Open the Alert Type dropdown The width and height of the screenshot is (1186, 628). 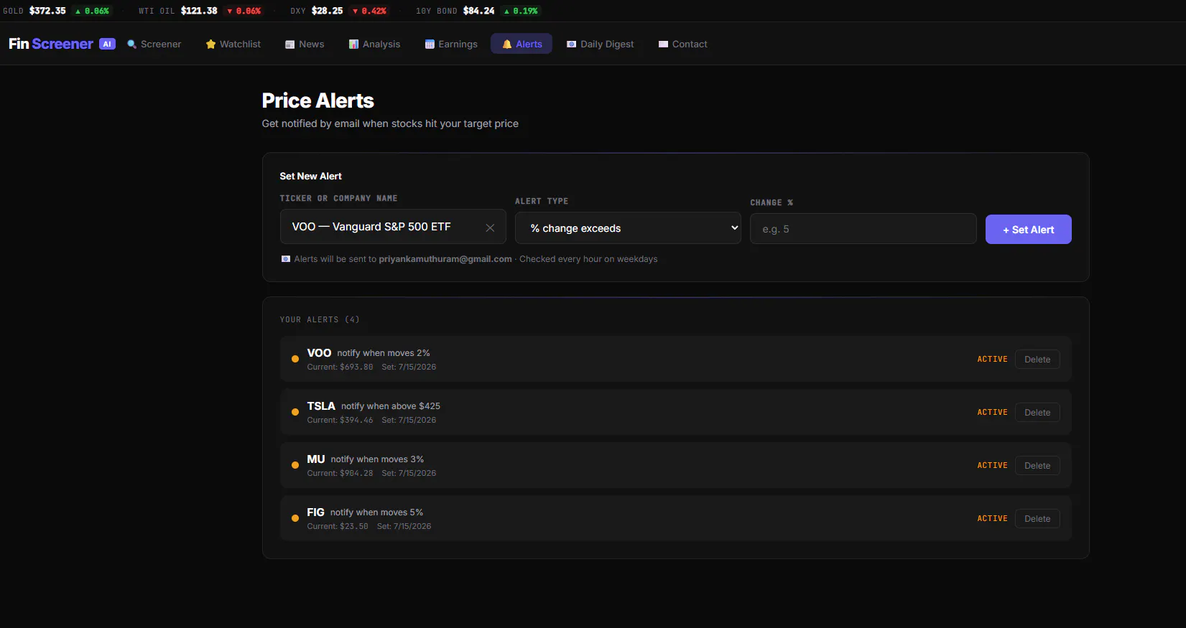click(x=628, y=228)
